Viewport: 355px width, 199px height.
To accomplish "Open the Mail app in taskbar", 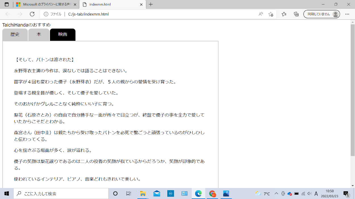I will pyautogui.click(x=156, y=194).
